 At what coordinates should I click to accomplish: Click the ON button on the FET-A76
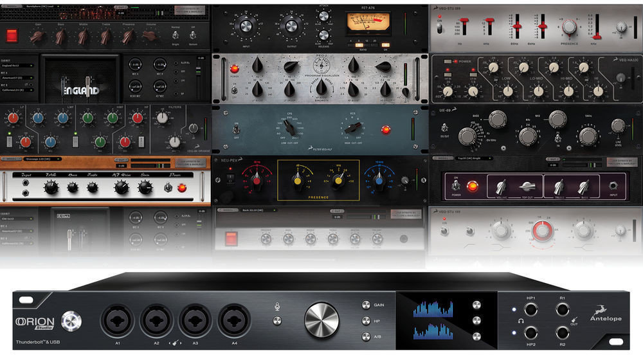[385, 45]
